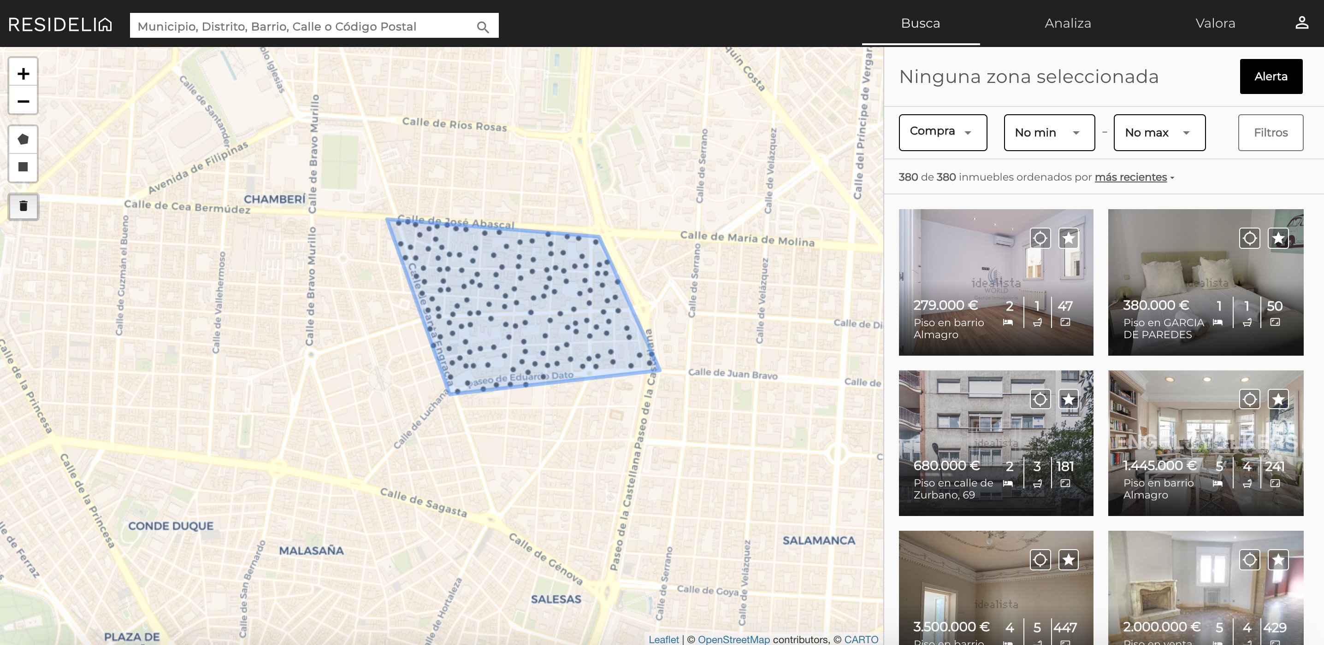Zoom in on the map
Viewport: 1324px width, 645px height.
click(x=23, y=73)
